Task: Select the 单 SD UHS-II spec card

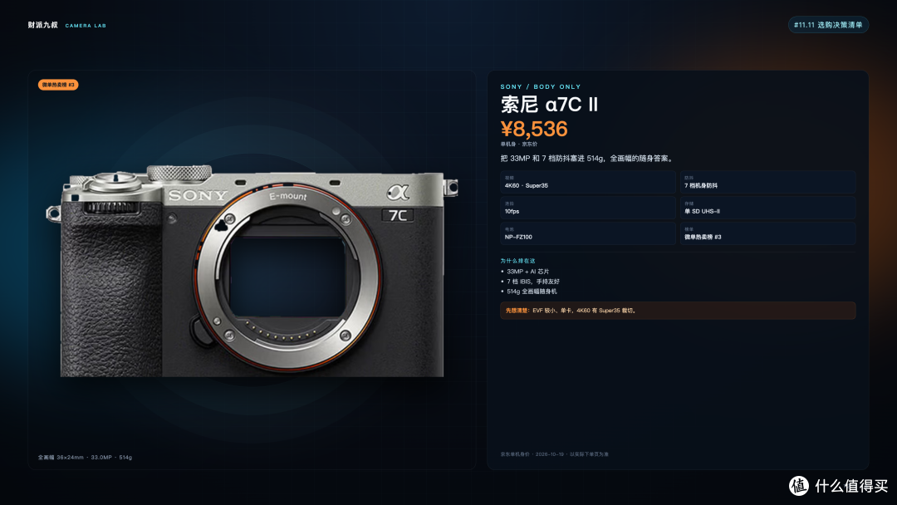Action: (767, 208)
